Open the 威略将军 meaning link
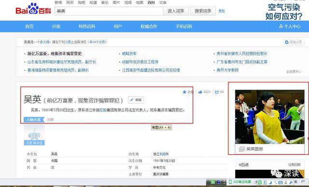The height and width of the screenshot is (187, 309). (x=129, y=53)
